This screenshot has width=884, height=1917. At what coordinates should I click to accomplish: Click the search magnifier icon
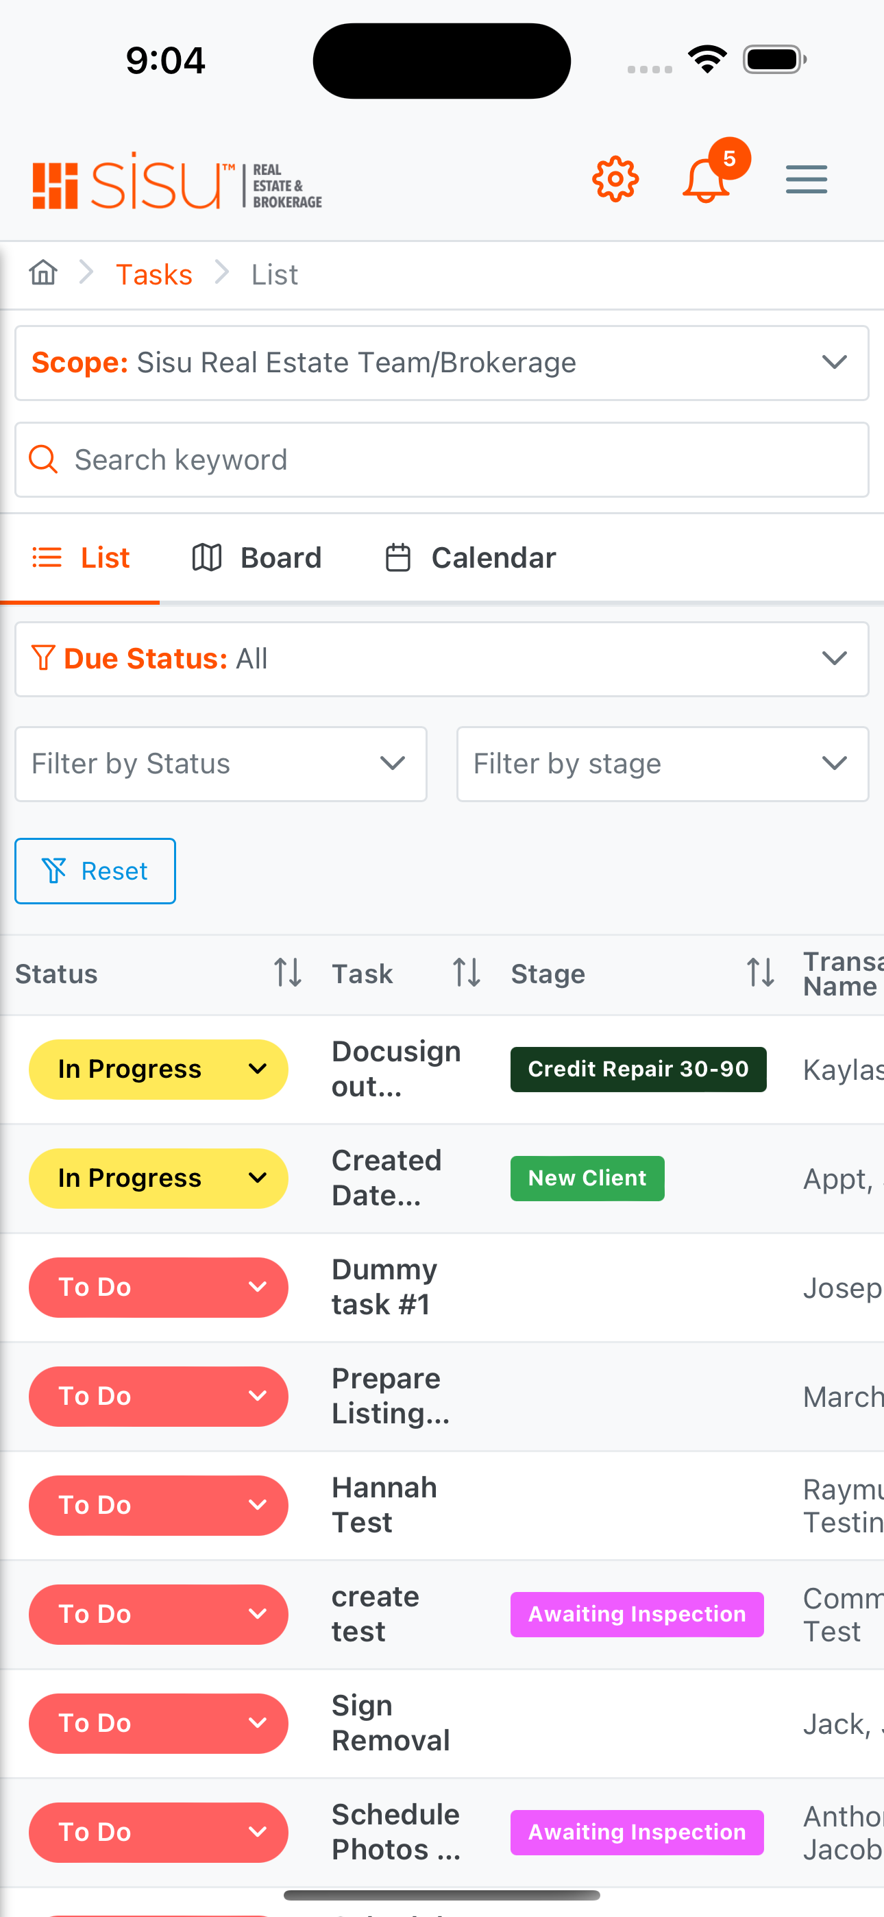43,459
